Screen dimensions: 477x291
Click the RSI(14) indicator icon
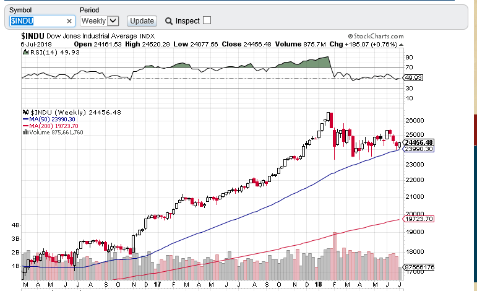[26, 52]
